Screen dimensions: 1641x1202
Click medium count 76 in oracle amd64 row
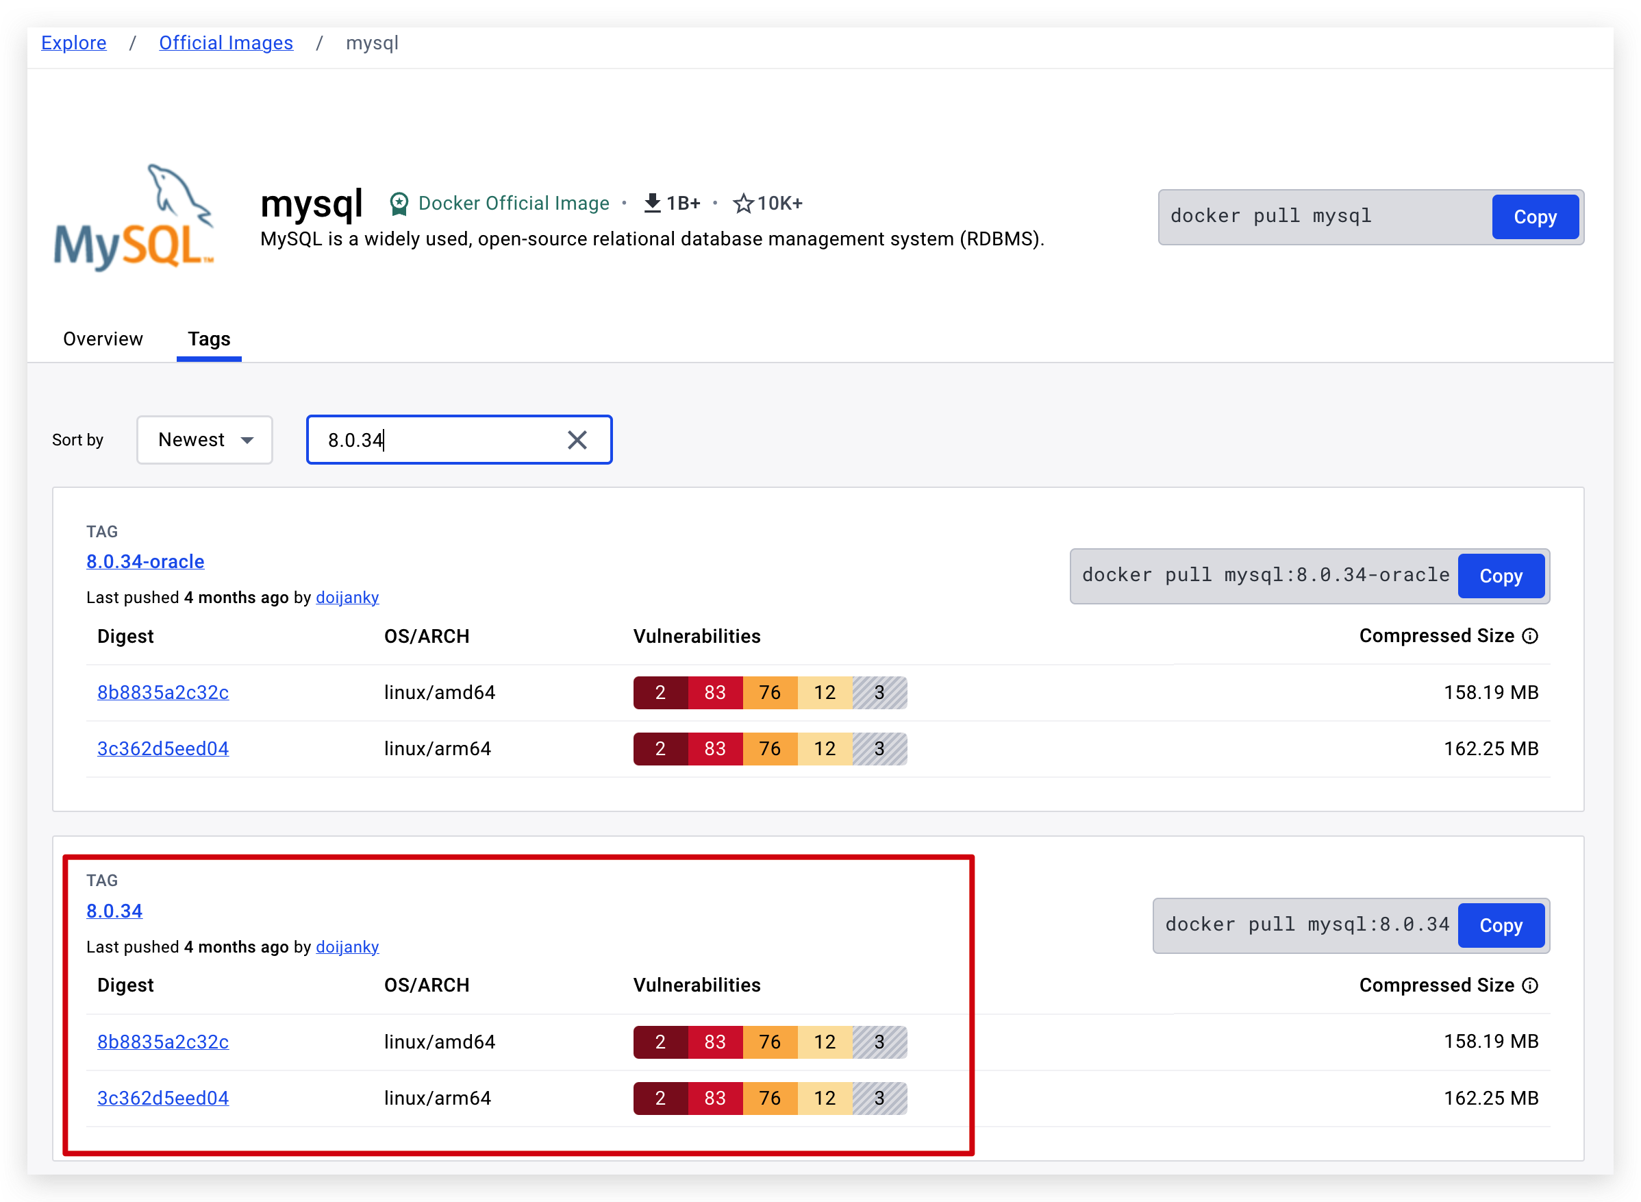click(770, 692)
